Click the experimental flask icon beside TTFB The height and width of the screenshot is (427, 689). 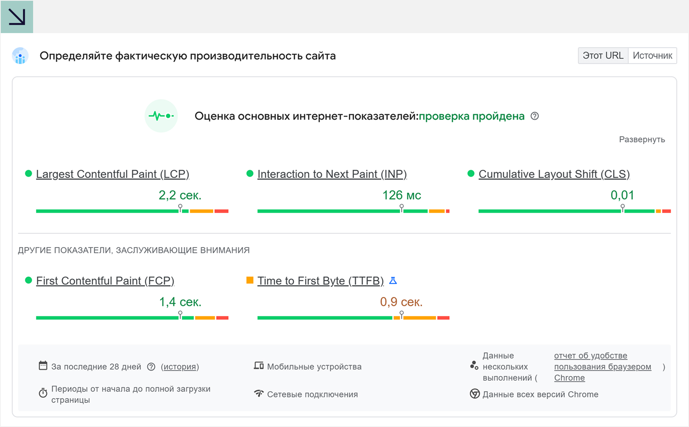point(393,281)
